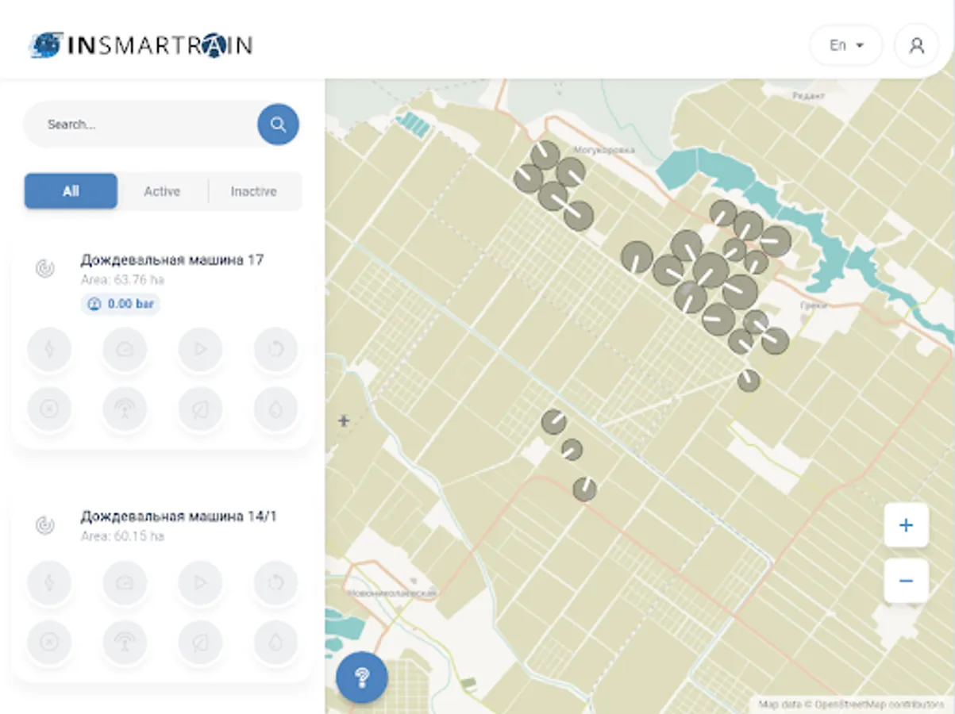The height and width of the screenshot is (714, 955).
Task: Click the Греки map label
Action: click(814, 305)
